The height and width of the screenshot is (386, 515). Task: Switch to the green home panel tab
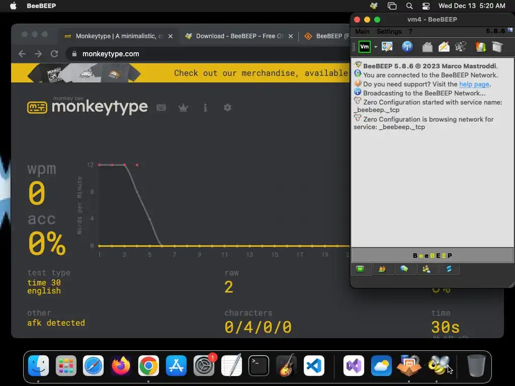[360, 269]
